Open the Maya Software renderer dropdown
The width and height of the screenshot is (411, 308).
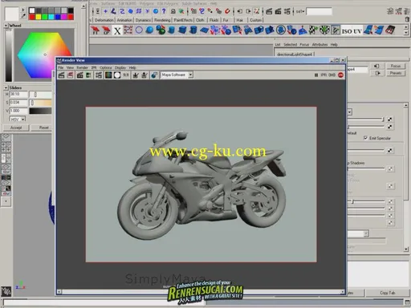[x=190, y=75]
